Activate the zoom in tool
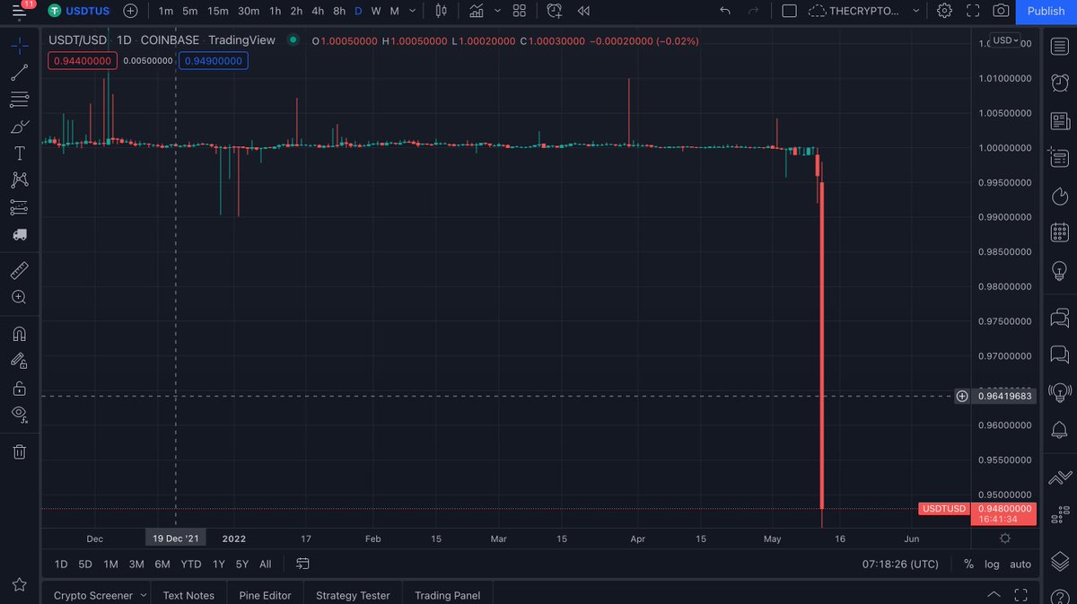The image size is (1077, 604). (x=19, y=296)
